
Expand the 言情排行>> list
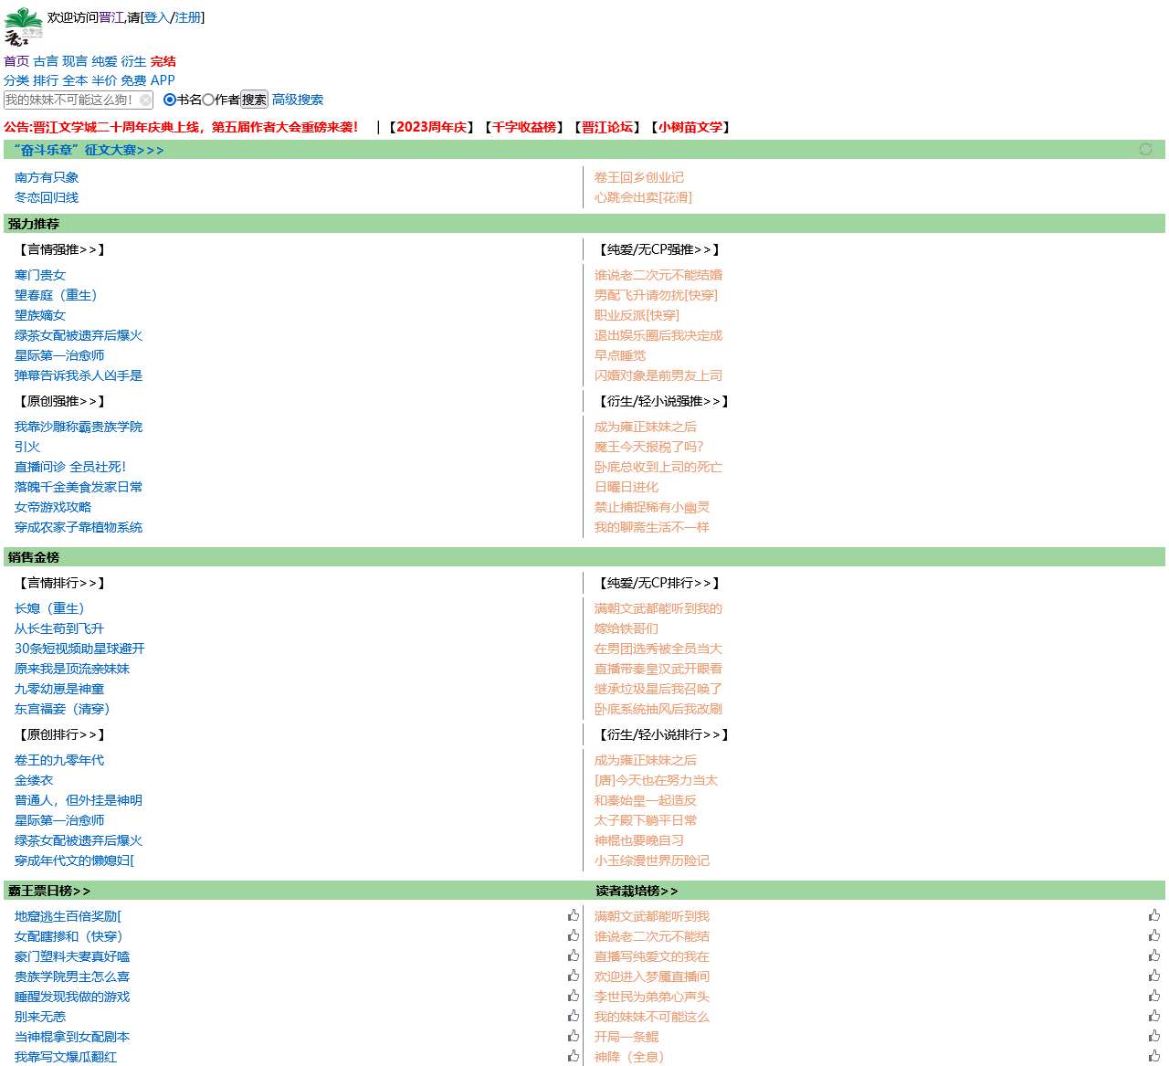point(62,583)
